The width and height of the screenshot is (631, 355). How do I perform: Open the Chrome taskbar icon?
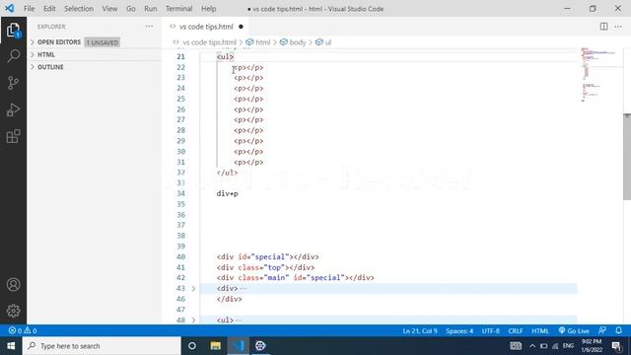tap(260, 346)
